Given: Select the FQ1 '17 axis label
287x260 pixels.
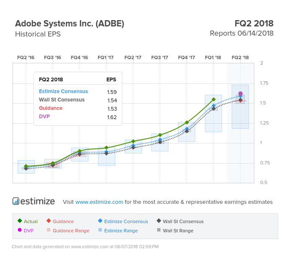Looking at the screenshot, I should (106, 57).
